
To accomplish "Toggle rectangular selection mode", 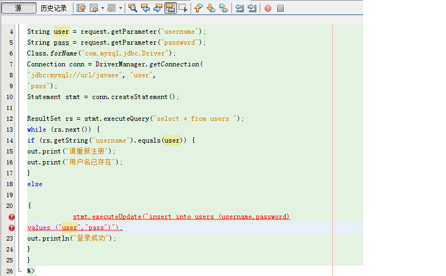I will click(x=183, y=8).
